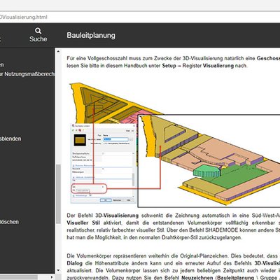Open the sidebar entry ending in 'sblenden'
This screenshot has width=280, height=280.
[10, 139]
